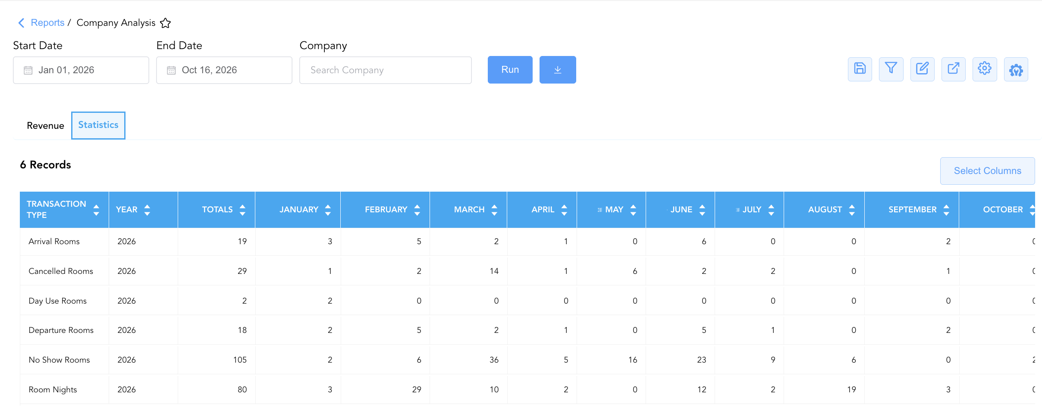Click the Departure Rooms row label

(x=61, y=330)
